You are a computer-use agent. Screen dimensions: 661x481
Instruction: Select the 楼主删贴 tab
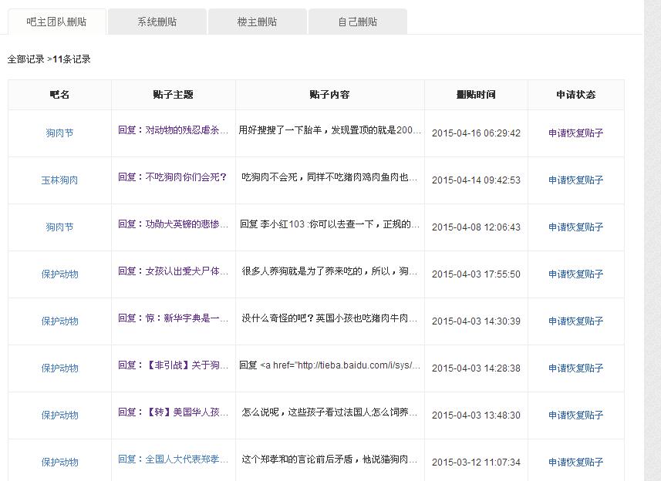(257, 22)
